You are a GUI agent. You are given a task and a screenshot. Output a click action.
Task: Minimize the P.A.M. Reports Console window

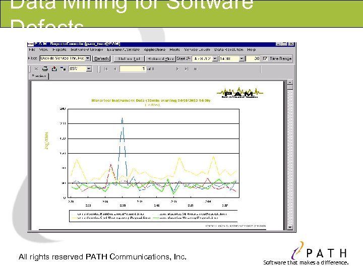pyautogui.click(x=279, y=44)
